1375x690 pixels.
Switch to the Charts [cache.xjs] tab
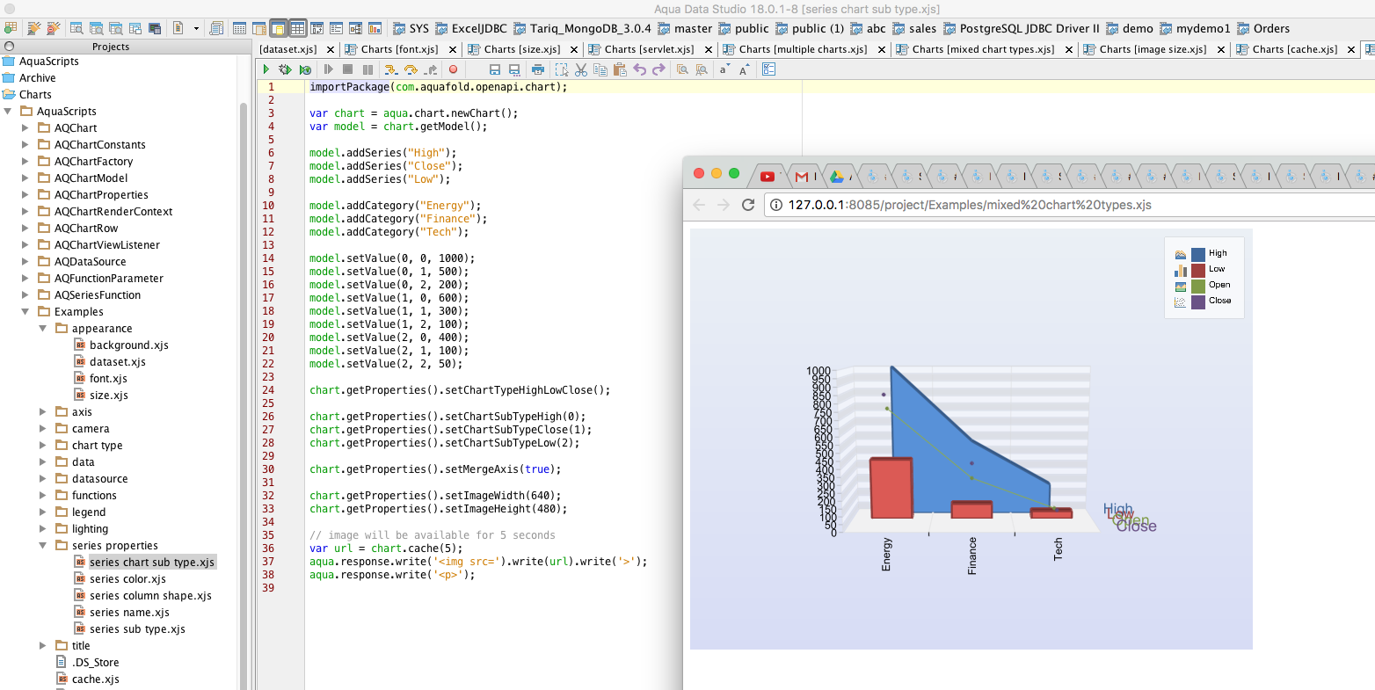tap(1295, 49)
